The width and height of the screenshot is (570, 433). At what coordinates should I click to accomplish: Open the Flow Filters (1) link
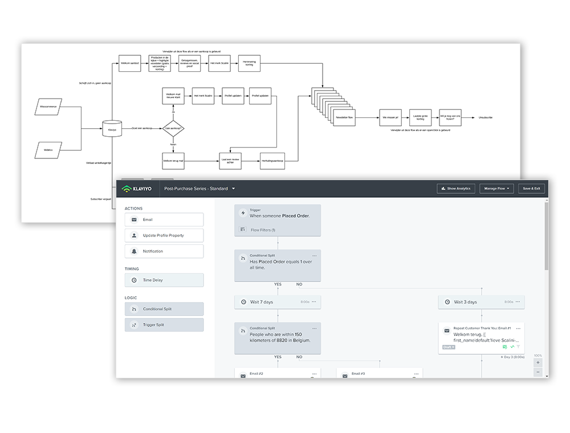click(263, 230)
